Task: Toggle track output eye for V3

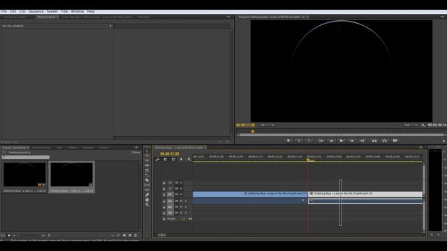Action: pyautogui.click(x=181, y=183)
